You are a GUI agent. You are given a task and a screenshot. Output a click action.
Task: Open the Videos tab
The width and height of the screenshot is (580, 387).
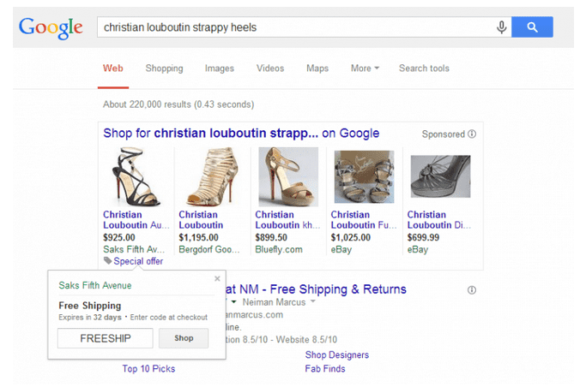[270, 68]
